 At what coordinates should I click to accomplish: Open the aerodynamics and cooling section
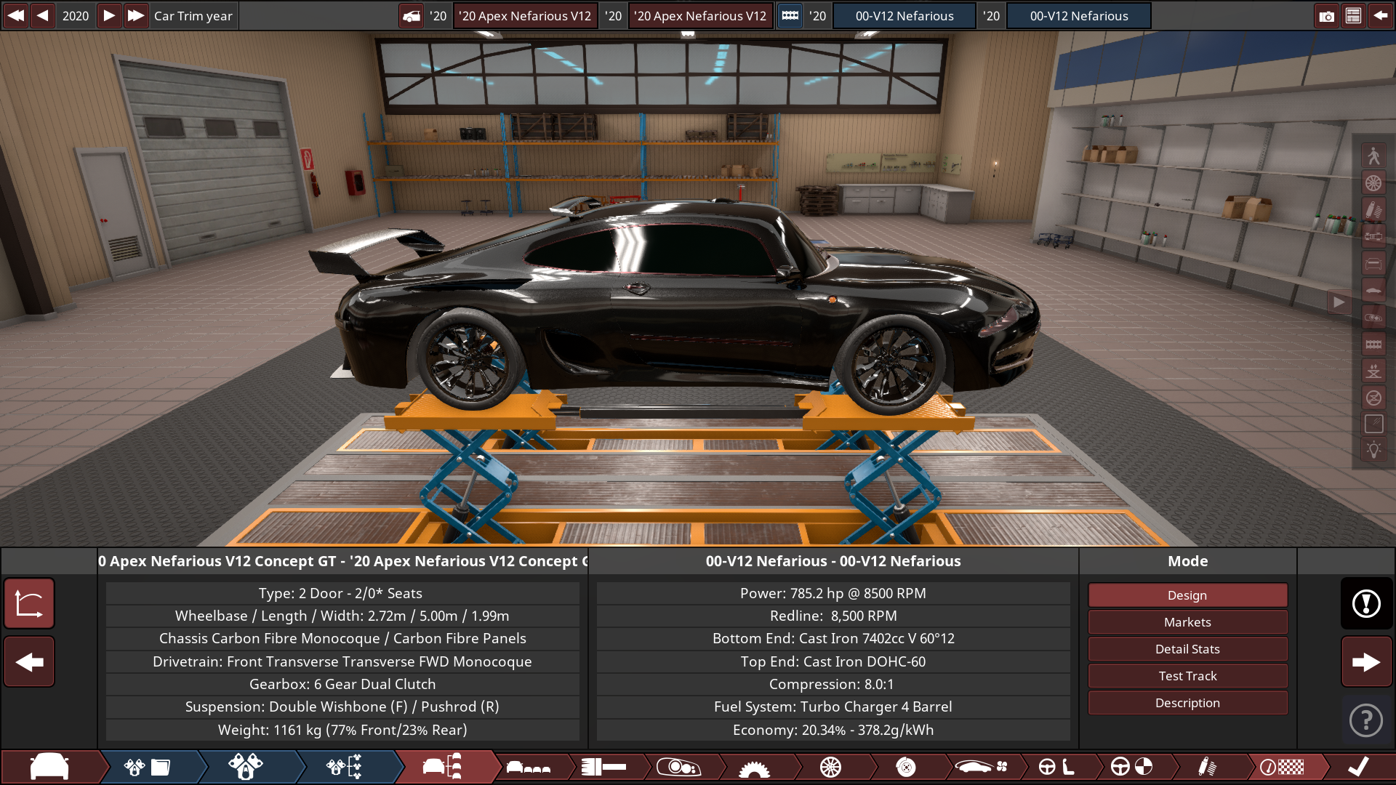point(982,767)
